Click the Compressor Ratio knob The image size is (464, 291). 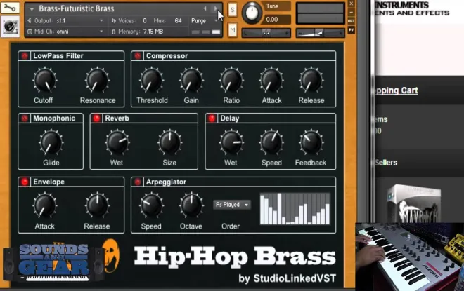point(231,80)
